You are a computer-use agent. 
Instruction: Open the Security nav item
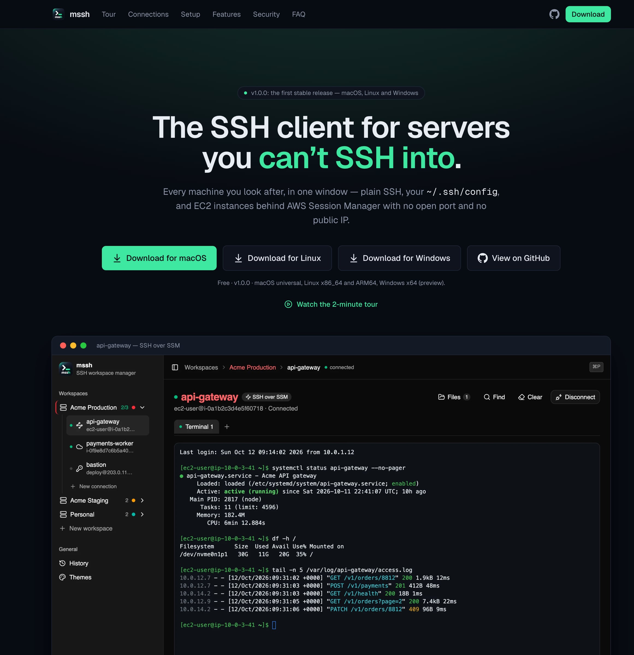tap(266, 14)
